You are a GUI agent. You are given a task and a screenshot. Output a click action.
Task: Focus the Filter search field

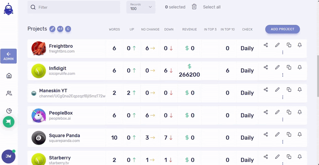[74, 7]
